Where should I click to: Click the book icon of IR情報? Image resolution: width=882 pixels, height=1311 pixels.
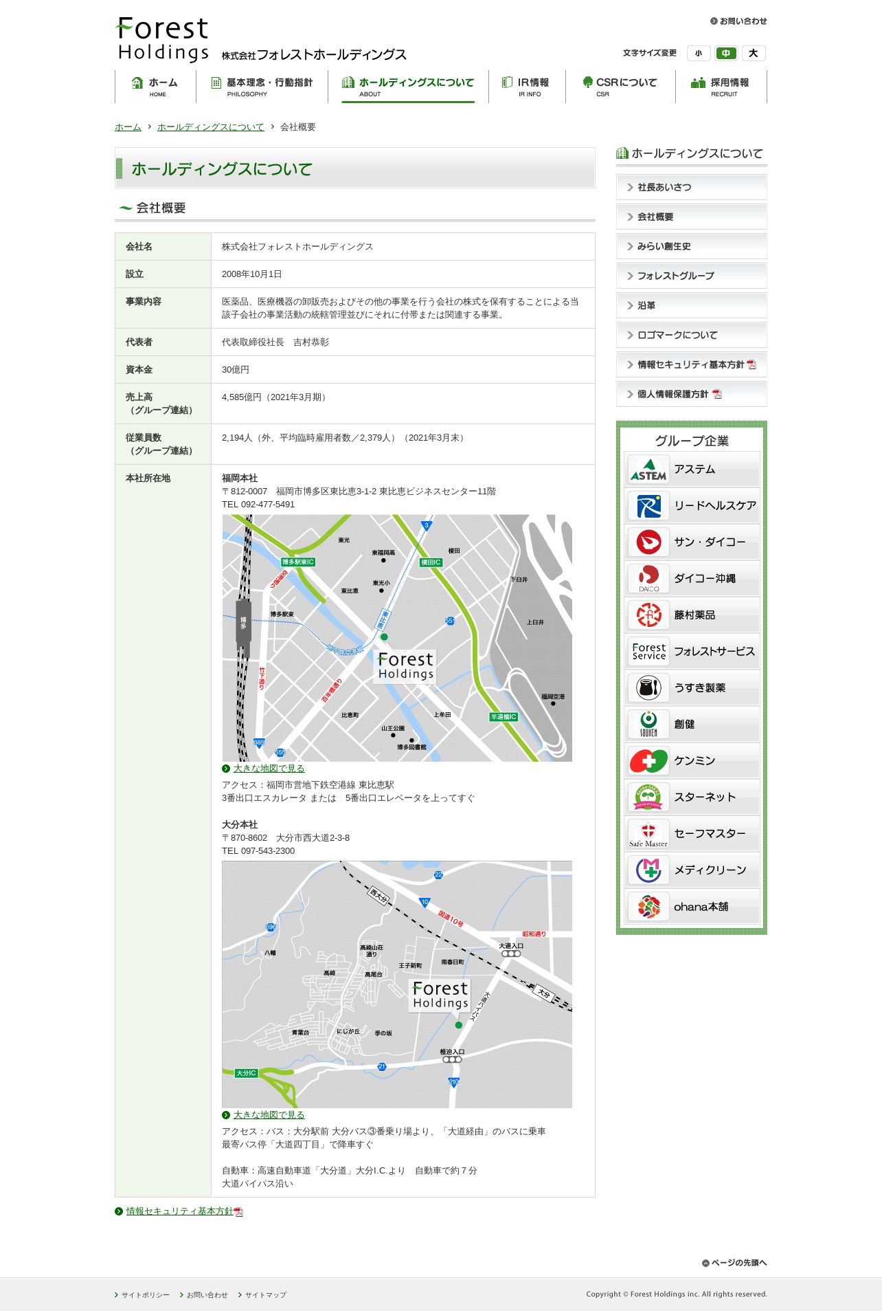[507, 82]
